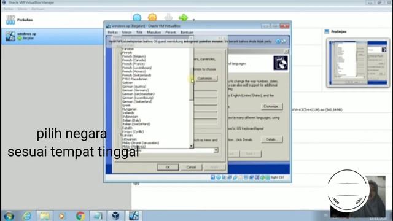This screenshot has width=393, height=221.
Task: Select German (Austria) in the list
Action: coord(134,87)
